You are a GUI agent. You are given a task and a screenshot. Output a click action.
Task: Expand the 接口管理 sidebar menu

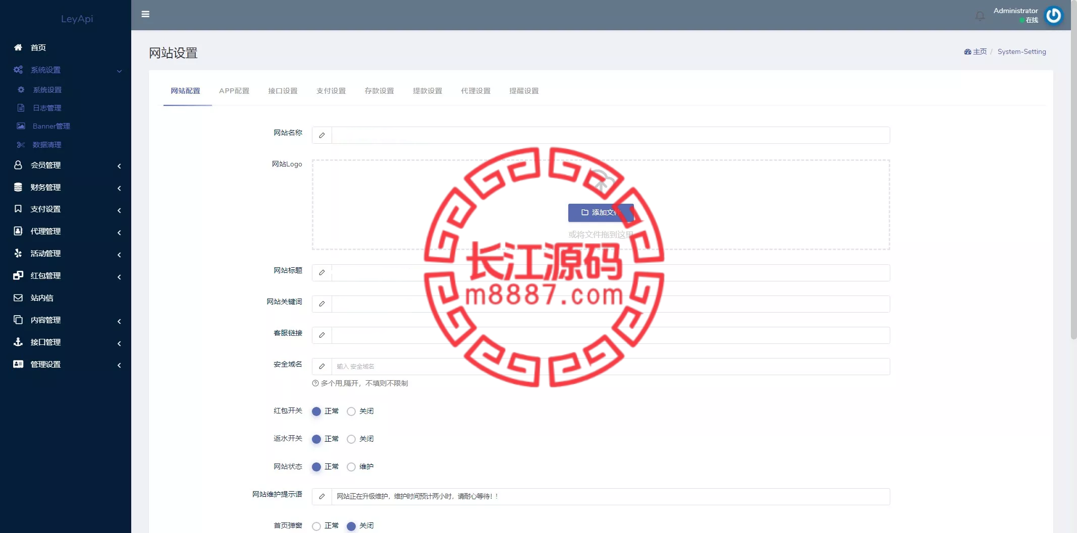tap(119, 343)
